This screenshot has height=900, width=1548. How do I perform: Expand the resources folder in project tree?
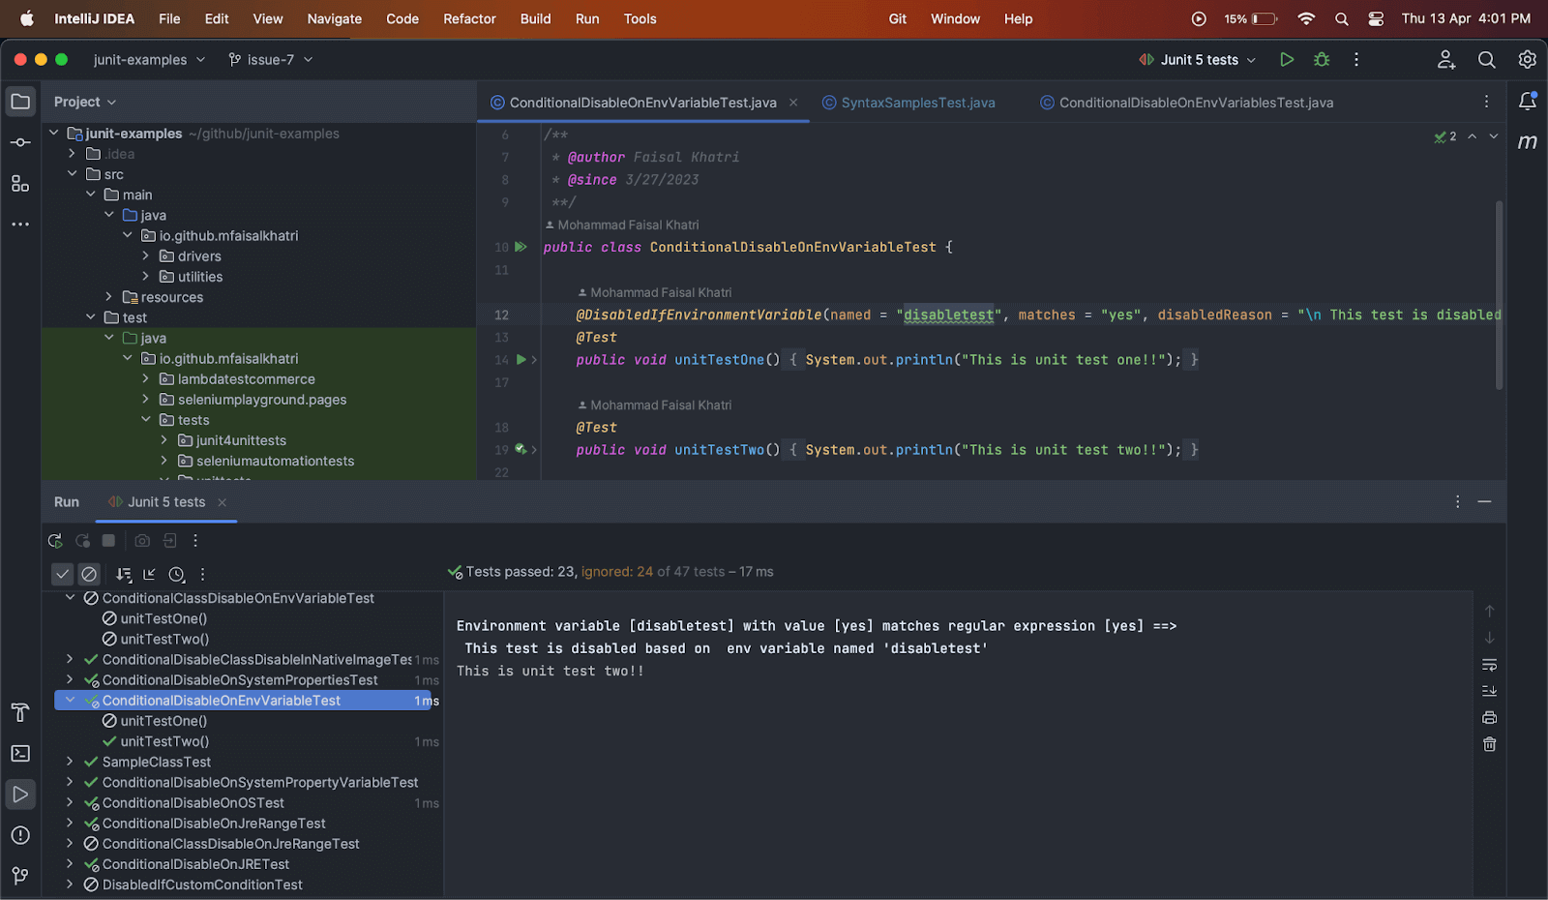coord(108,297)
